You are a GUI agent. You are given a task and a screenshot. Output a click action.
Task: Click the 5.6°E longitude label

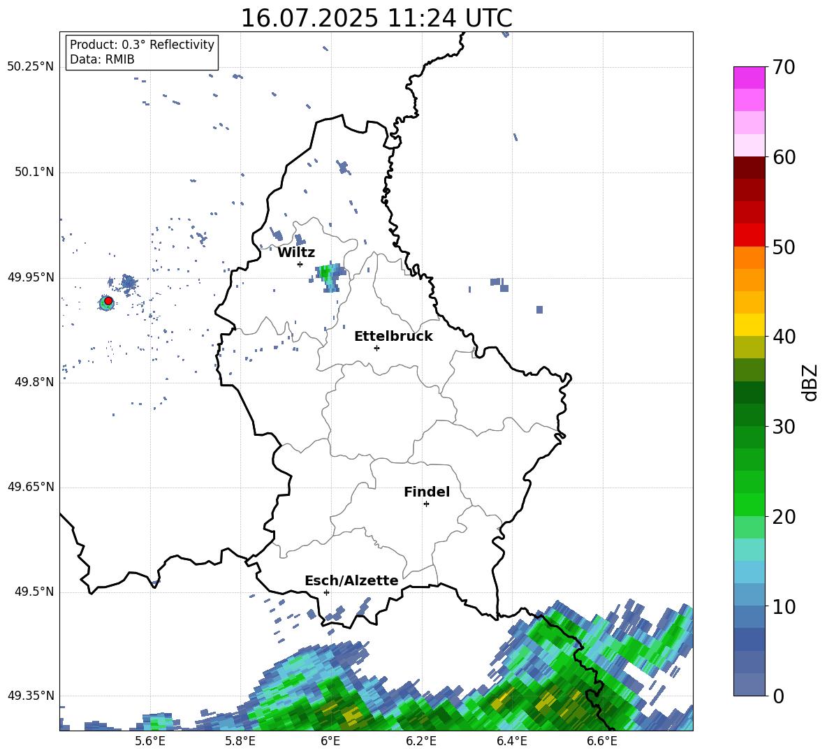tap(150, 742)
